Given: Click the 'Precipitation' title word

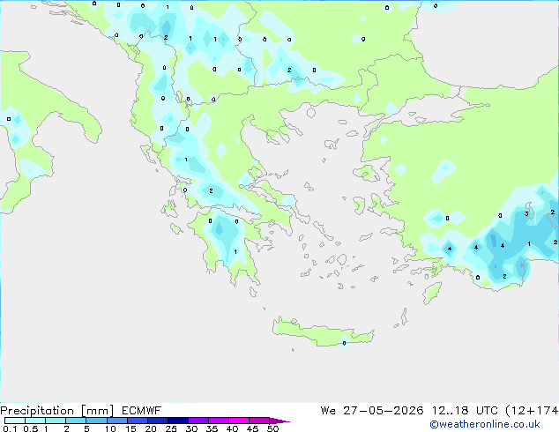Looking at the screenshot, I should 37,411.
